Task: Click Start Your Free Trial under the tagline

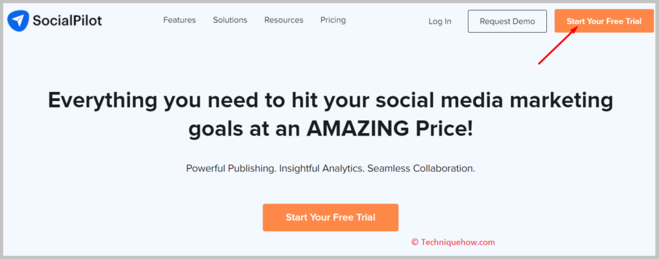Action: tap(330, 217)
